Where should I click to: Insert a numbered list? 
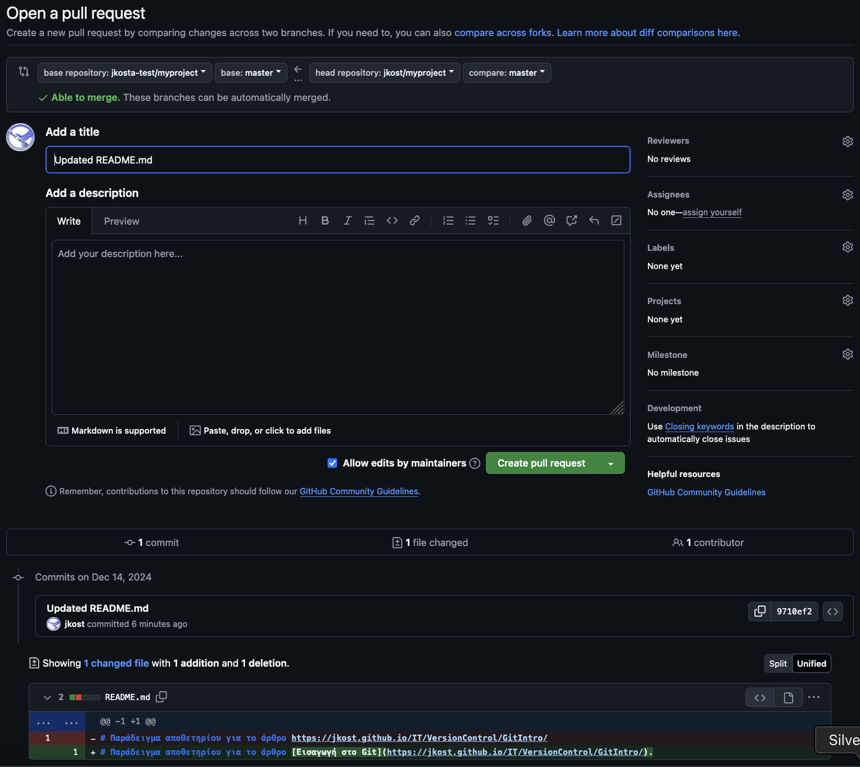click(448, 220)
